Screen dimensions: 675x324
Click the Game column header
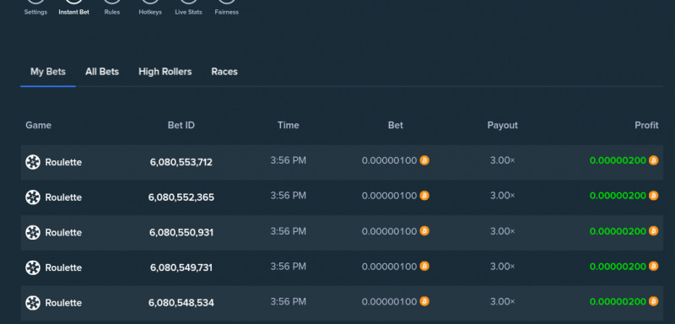[38, 125]
